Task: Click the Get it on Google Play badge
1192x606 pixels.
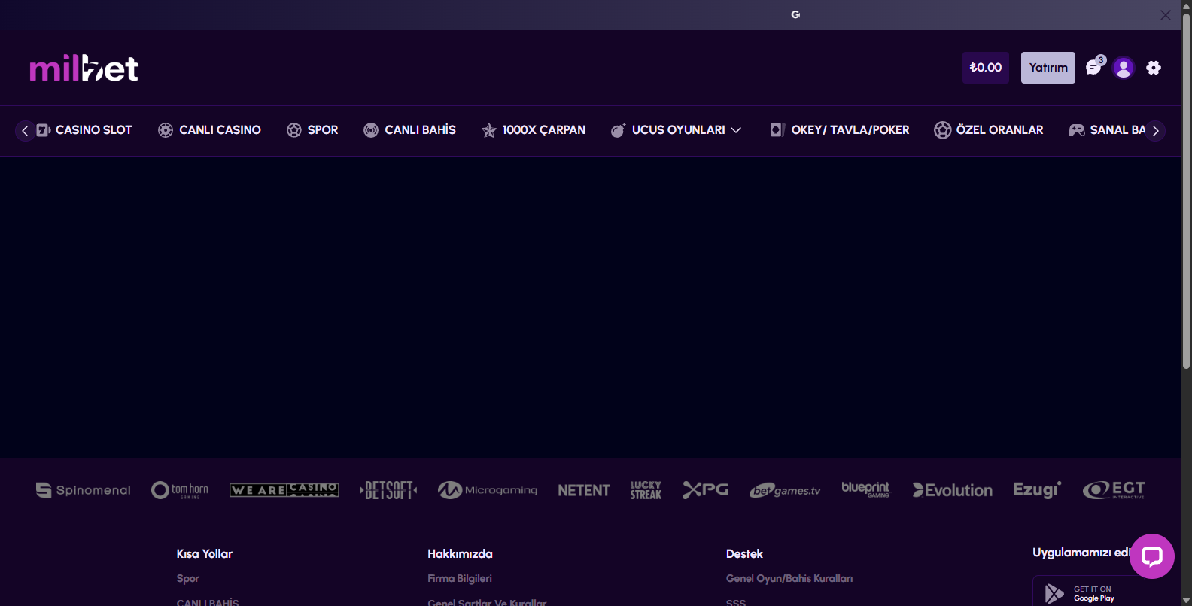Action: tap(1089, 592)
